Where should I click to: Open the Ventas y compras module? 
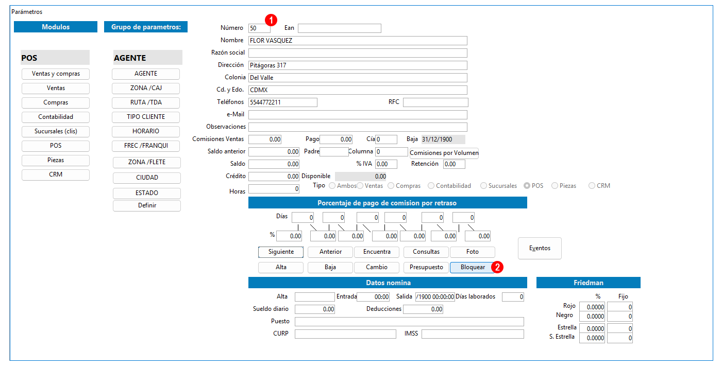[56, 74]
